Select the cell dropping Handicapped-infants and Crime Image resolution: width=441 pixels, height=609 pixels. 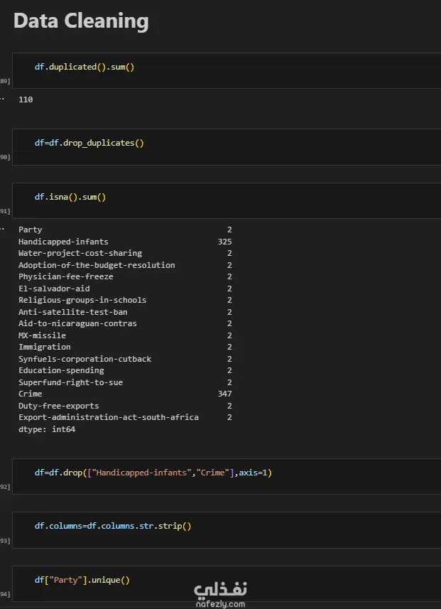click(153, 472)
